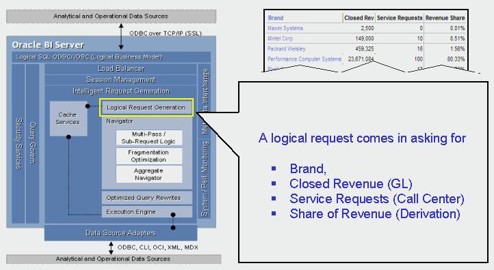Click the Session Management layer

click(120, 80)
